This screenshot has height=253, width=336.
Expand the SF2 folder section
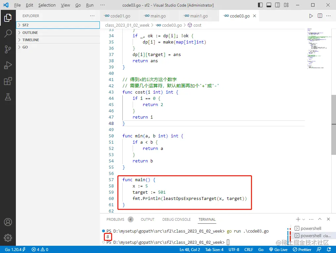(x=58, y=25)
